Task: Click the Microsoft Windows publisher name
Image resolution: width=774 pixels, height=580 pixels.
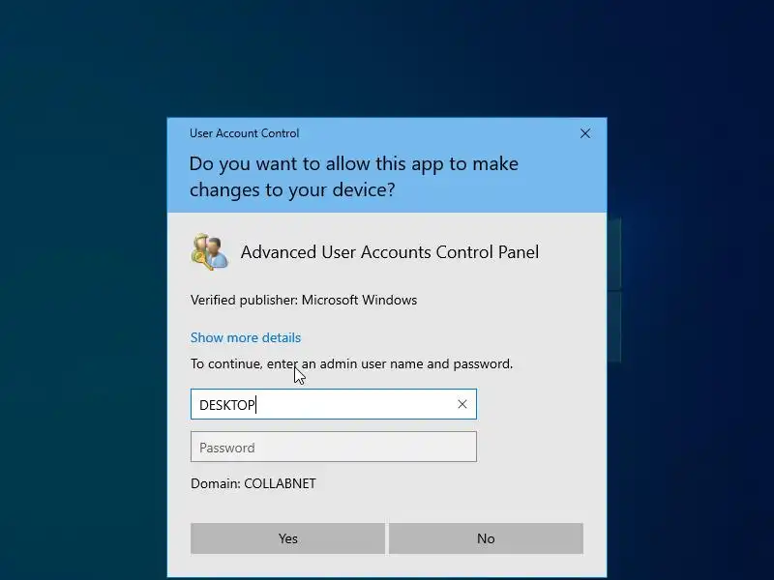Action: coord(359,300)
